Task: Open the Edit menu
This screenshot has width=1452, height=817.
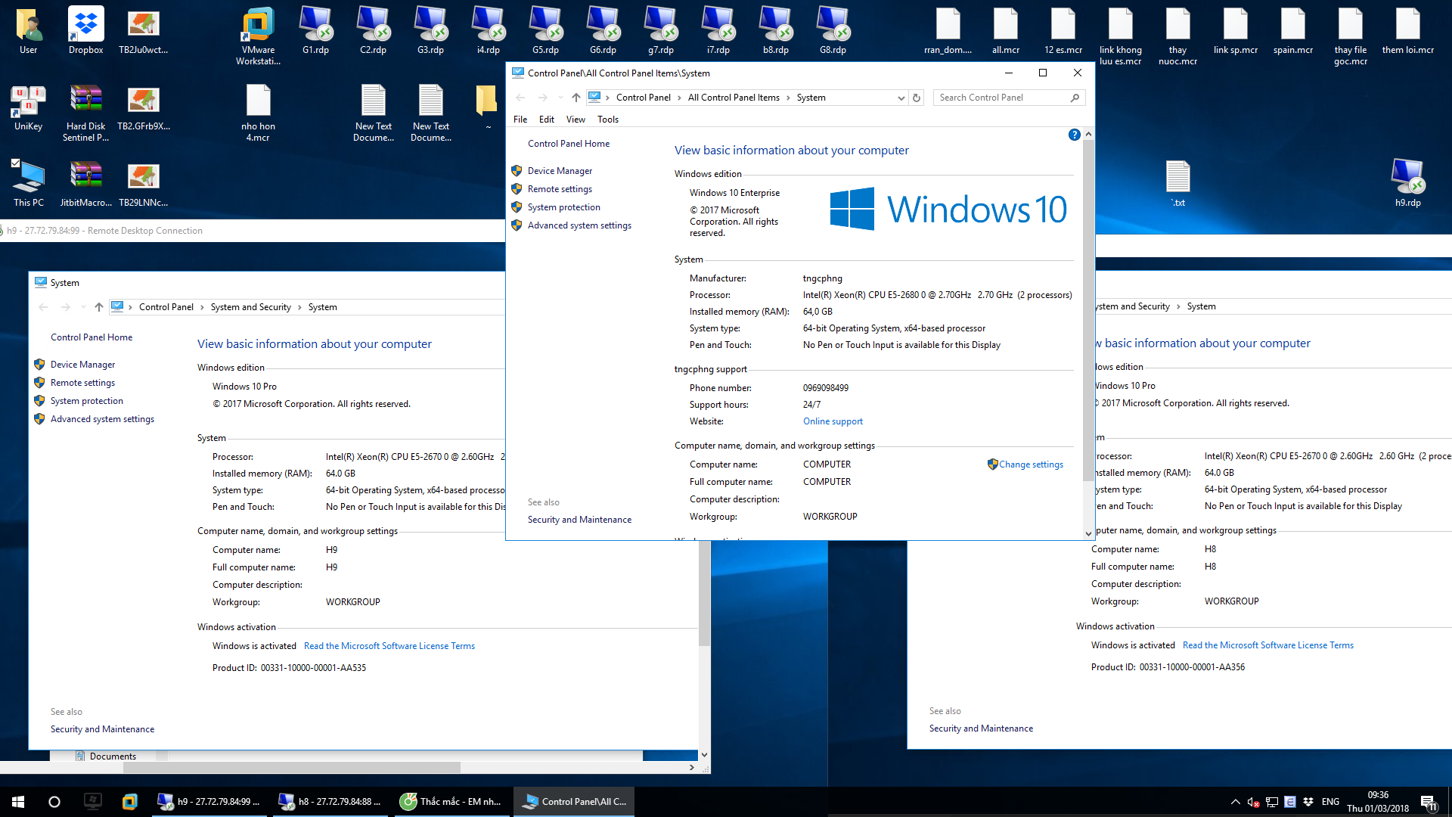Action: 547,120
